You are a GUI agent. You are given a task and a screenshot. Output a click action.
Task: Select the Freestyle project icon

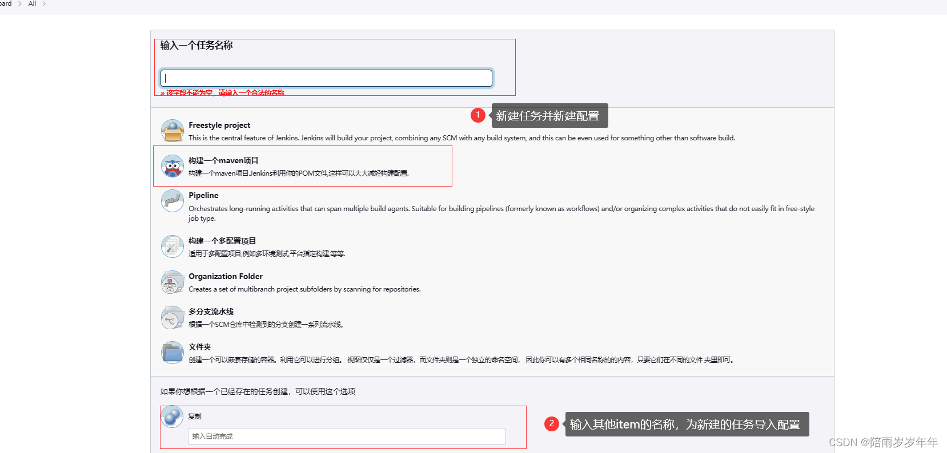[x=172, y=131]
